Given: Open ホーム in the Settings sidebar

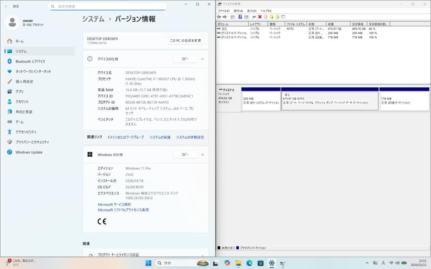Looking at the screenshot, I should [40, 41].
